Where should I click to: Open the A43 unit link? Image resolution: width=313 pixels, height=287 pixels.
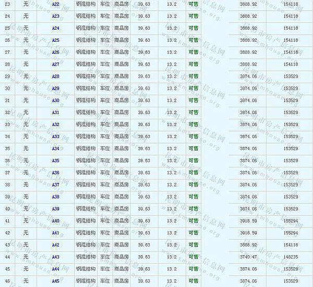[x=56, y=257]
